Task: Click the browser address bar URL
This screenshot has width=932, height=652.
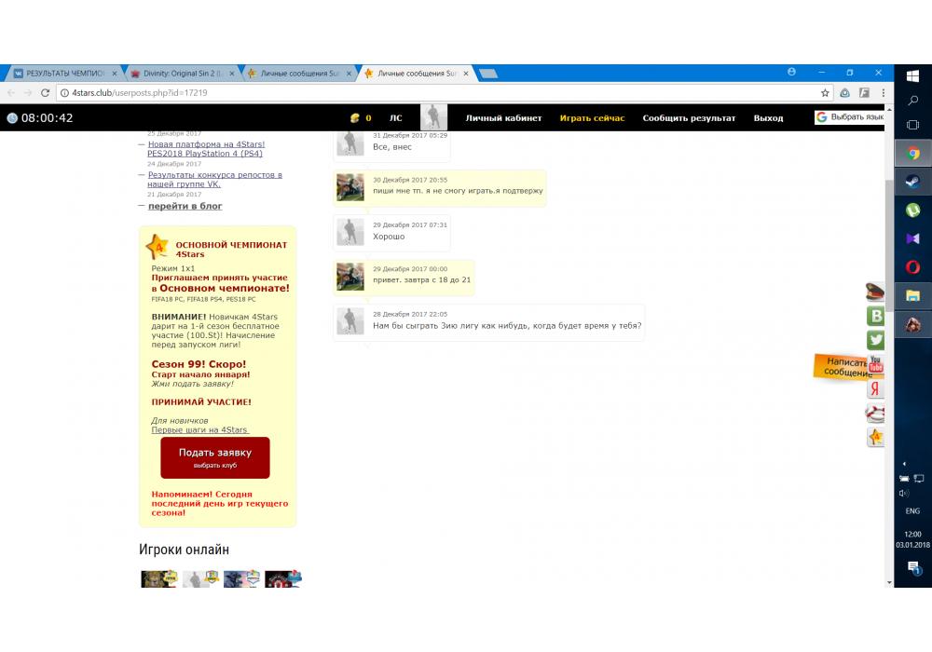Action: point(140,93)
